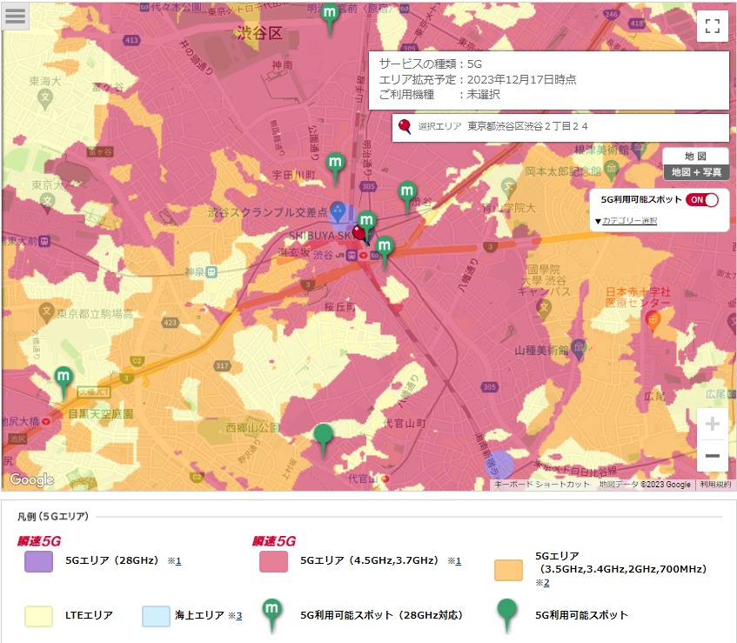Click the 5G spot marker near 大橋JCT
This screenshot has height=643, width=737.
click(x=63, y=379)
